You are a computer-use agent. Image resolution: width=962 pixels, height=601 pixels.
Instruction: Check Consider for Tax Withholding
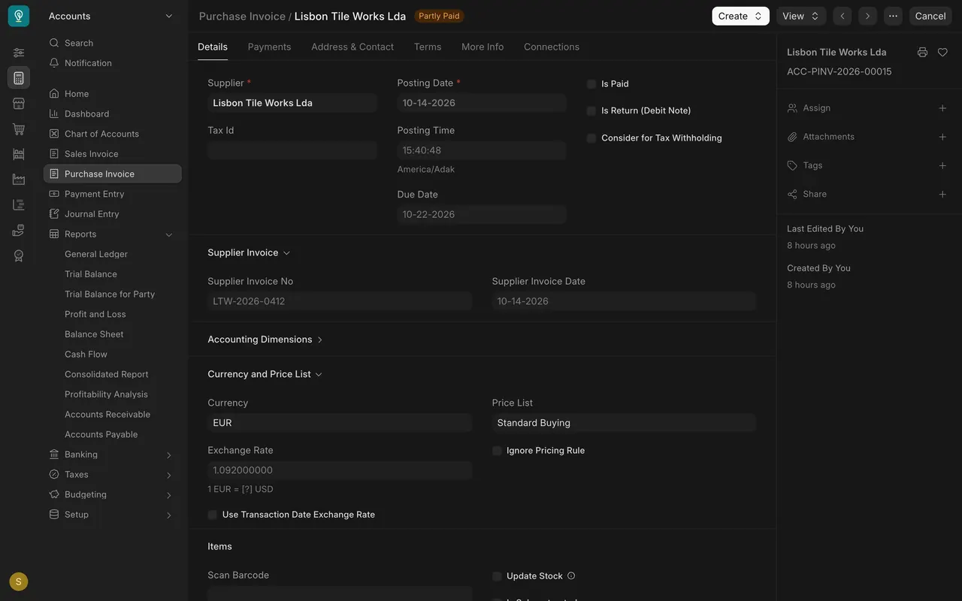[x=591, y=138]
